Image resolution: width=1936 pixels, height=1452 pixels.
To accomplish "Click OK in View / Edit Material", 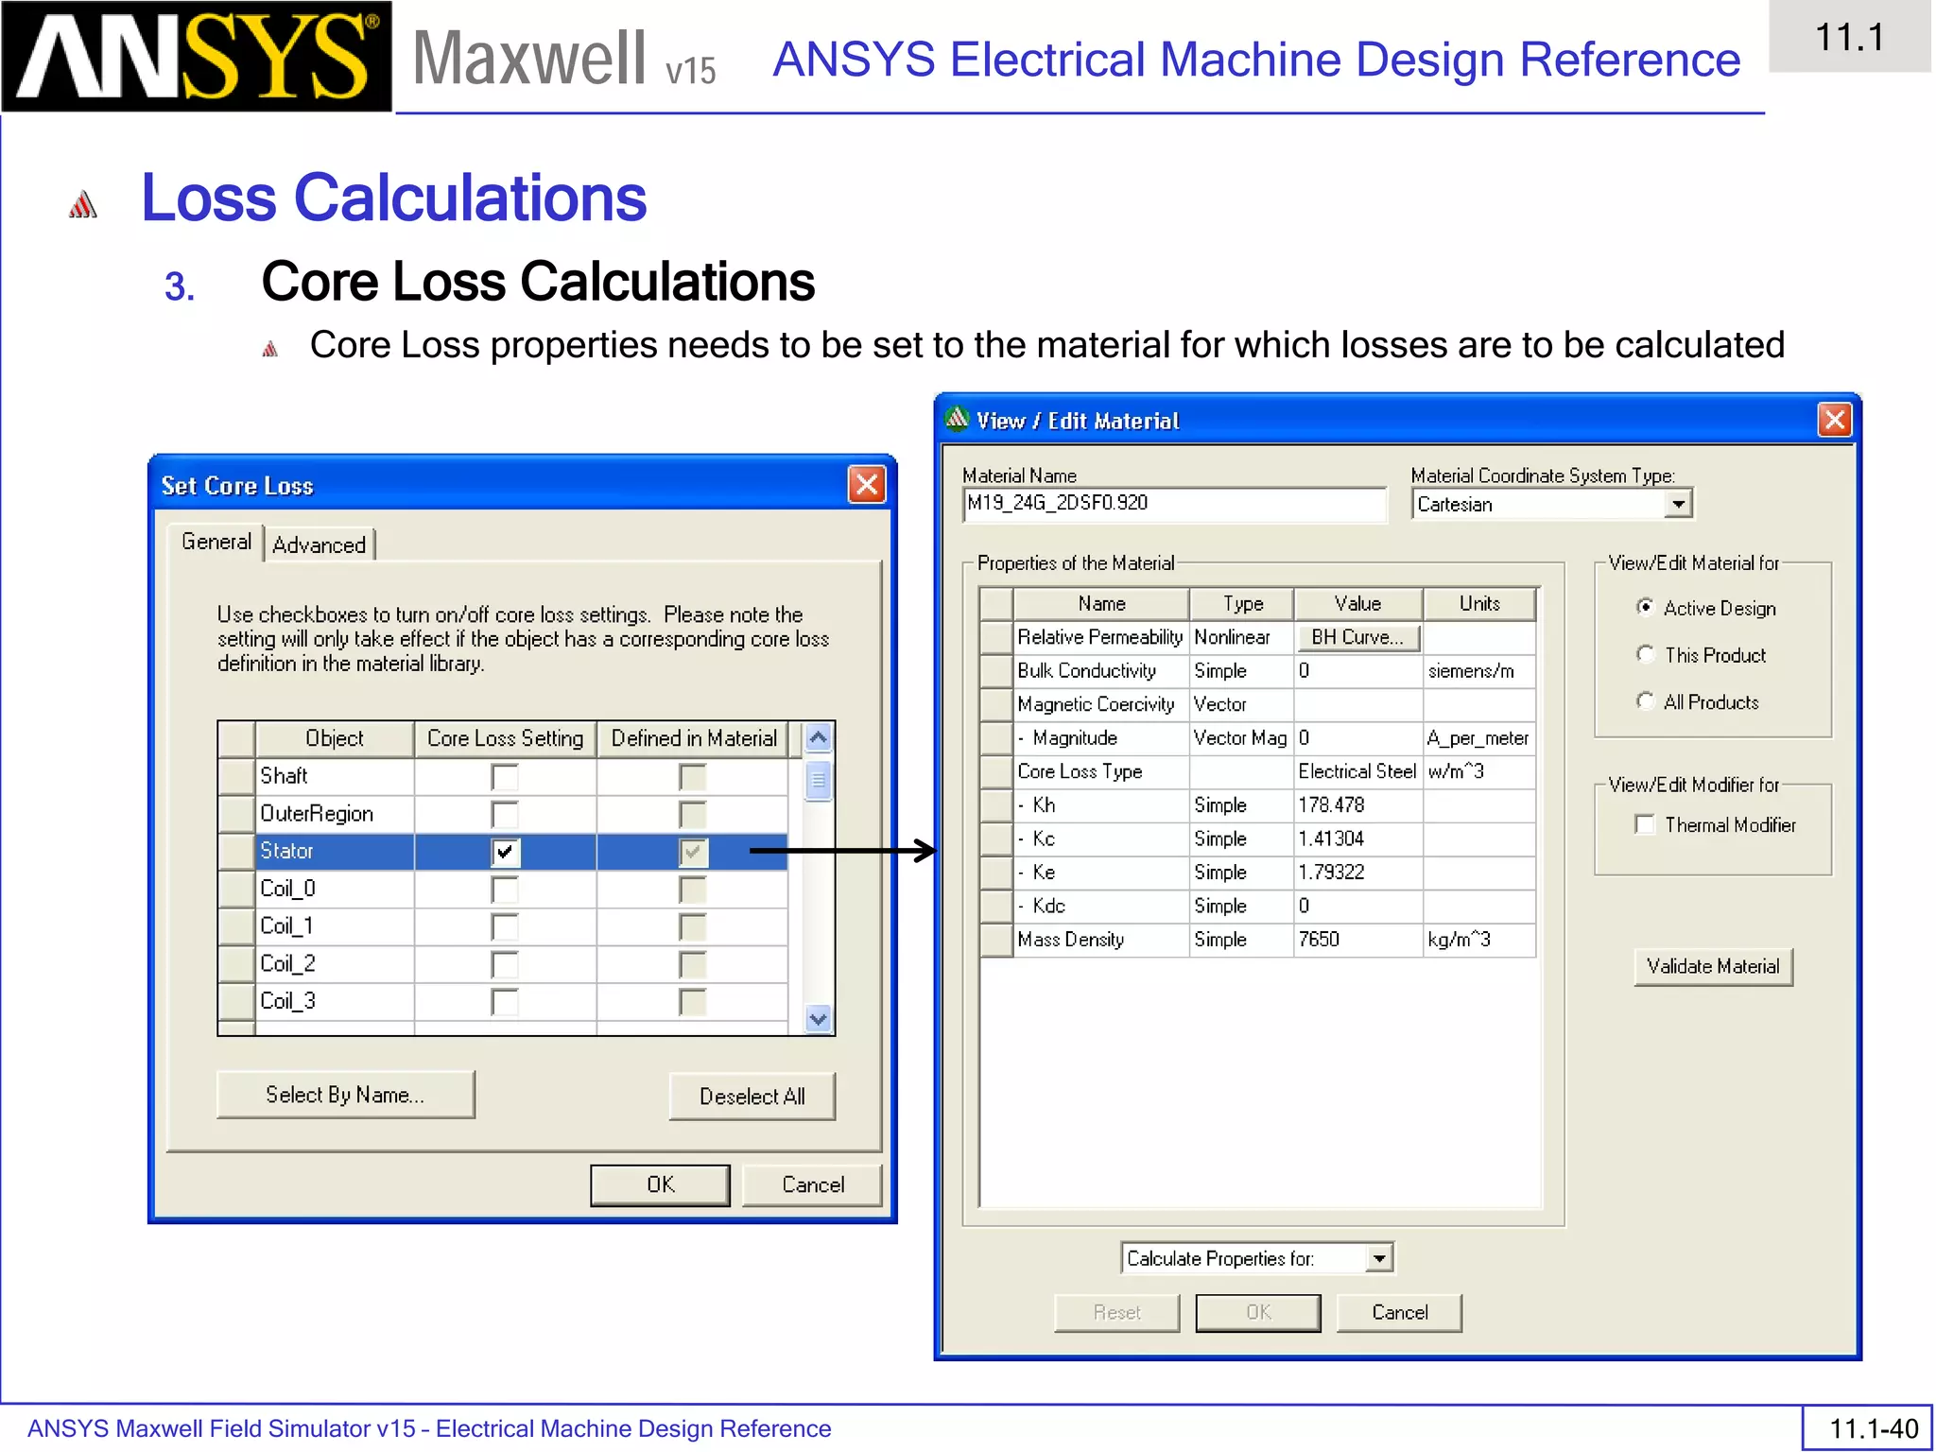I will (x=1258, y=1312).
